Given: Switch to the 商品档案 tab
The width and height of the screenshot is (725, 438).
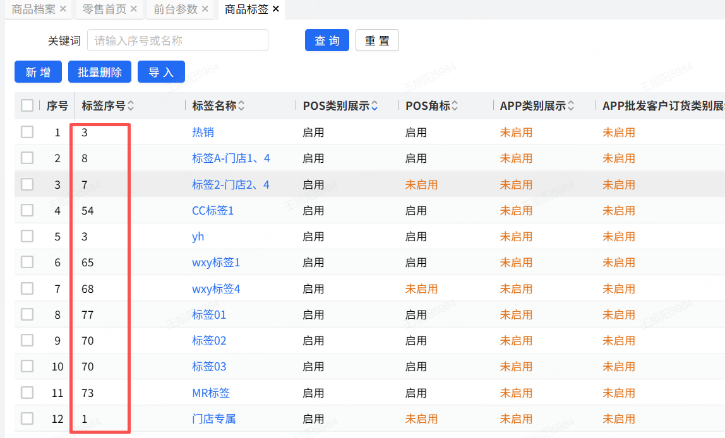Looking at the screenshot, I should click(x=33, y=9).
